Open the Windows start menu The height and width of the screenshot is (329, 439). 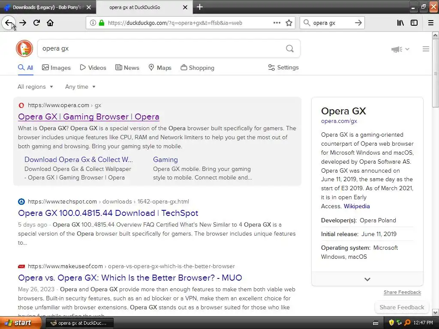point(21,323)
